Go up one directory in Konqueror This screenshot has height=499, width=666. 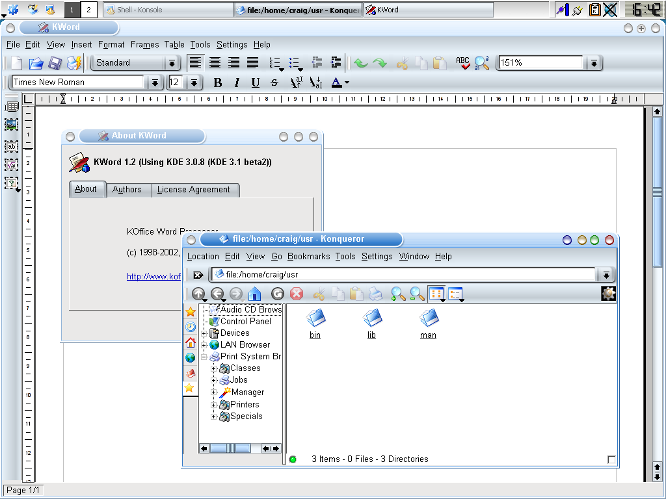click(198, 294)
